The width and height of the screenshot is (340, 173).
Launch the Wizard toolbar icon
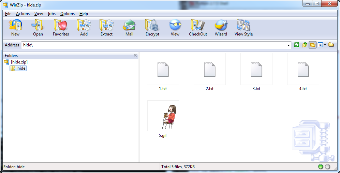(221, 25)
